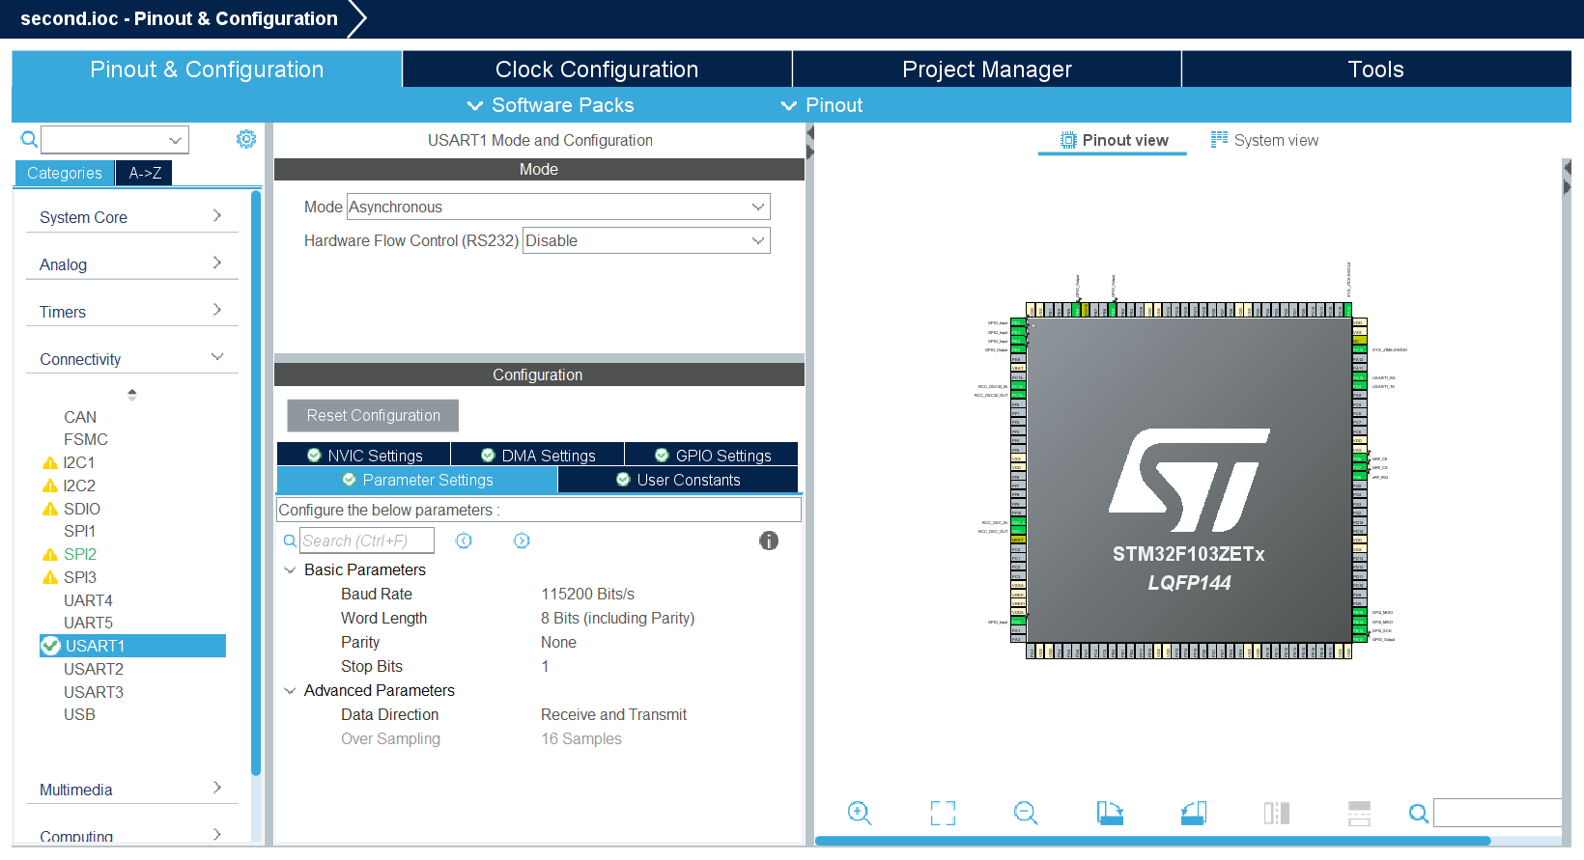Click the SDIO warning icon
The width and height of the screenshot is (1584, 860).
point(50,509)
